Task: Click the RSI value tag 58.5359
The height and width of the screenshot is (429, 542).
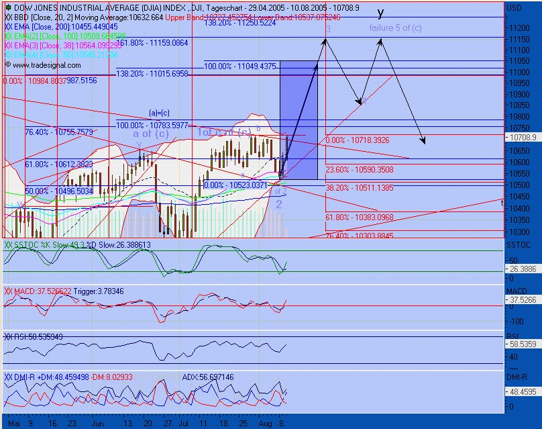Action: pyautogui.click(x=523, y=344)
